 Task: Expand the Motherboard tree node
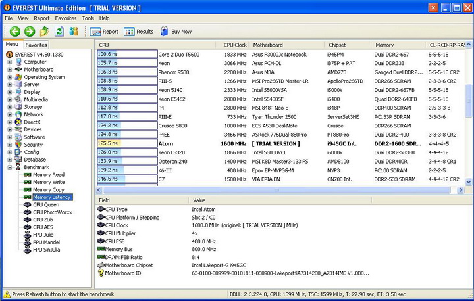tap(10, 70)
